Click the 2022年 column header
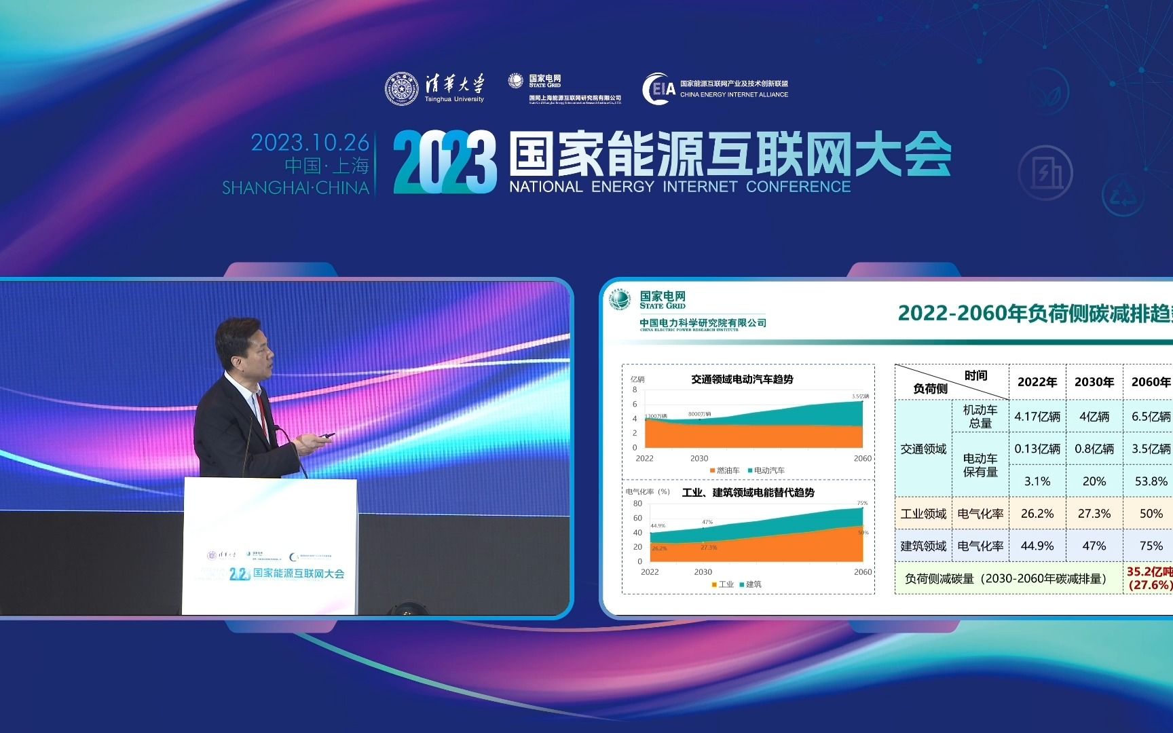The width and height of the screenshot is (1173, 733). [x=1037, y=382]
